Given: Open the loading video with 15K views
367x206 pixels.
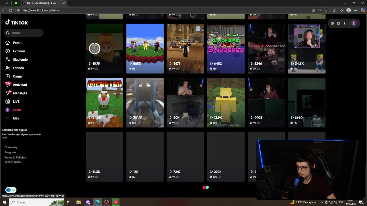Looking at the screenshot, I should click(145, 157).
